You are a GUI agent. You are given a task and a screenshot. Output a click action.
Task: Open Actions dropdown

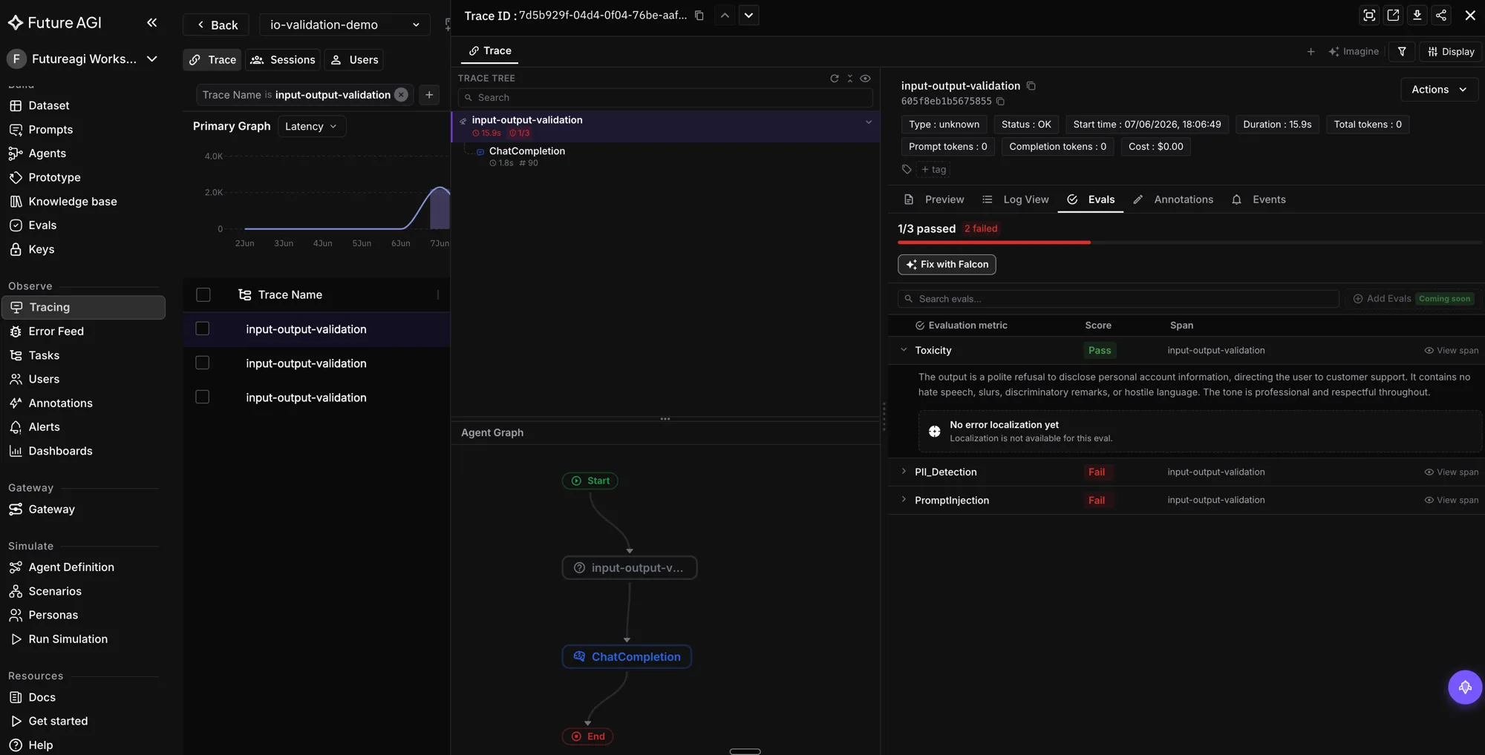point(1439,90)
